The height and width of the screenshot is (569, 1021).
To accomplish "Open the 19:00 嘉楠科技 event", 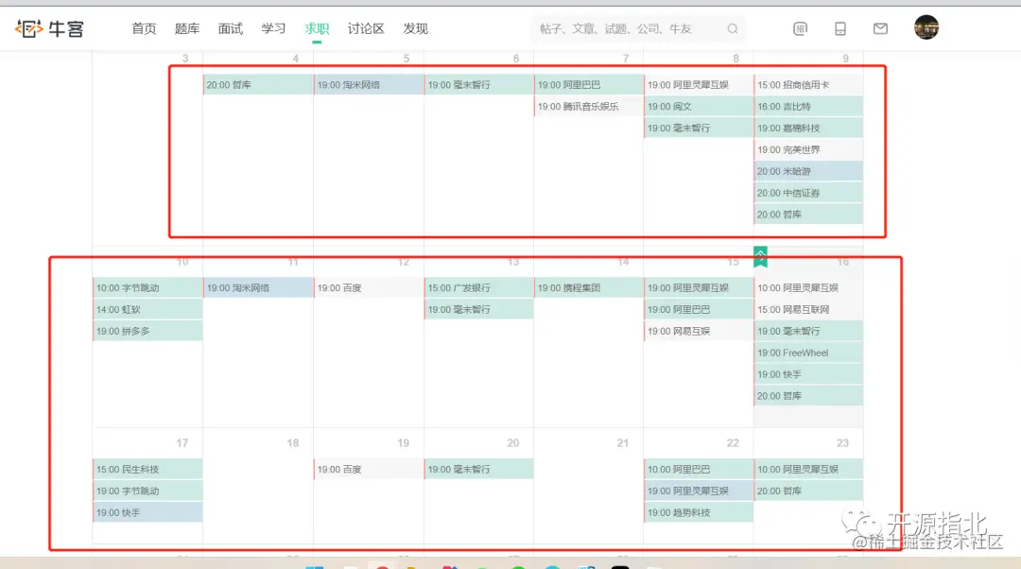I will point(808,128).
